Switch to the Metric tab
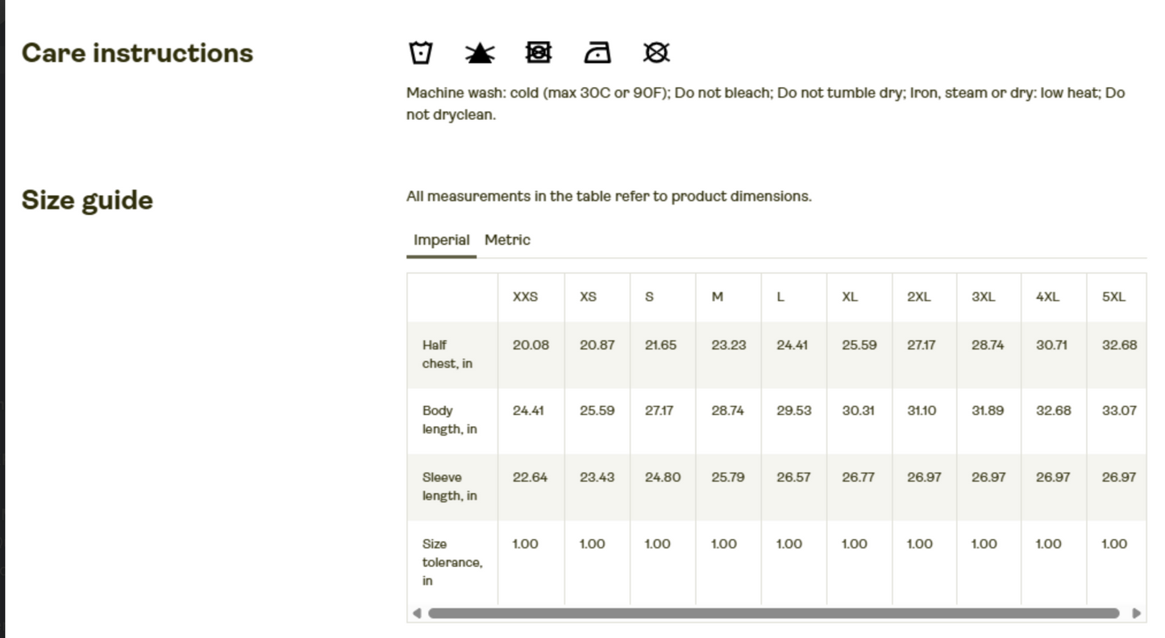The image size is (1165, 638). (x=507, y=240)
